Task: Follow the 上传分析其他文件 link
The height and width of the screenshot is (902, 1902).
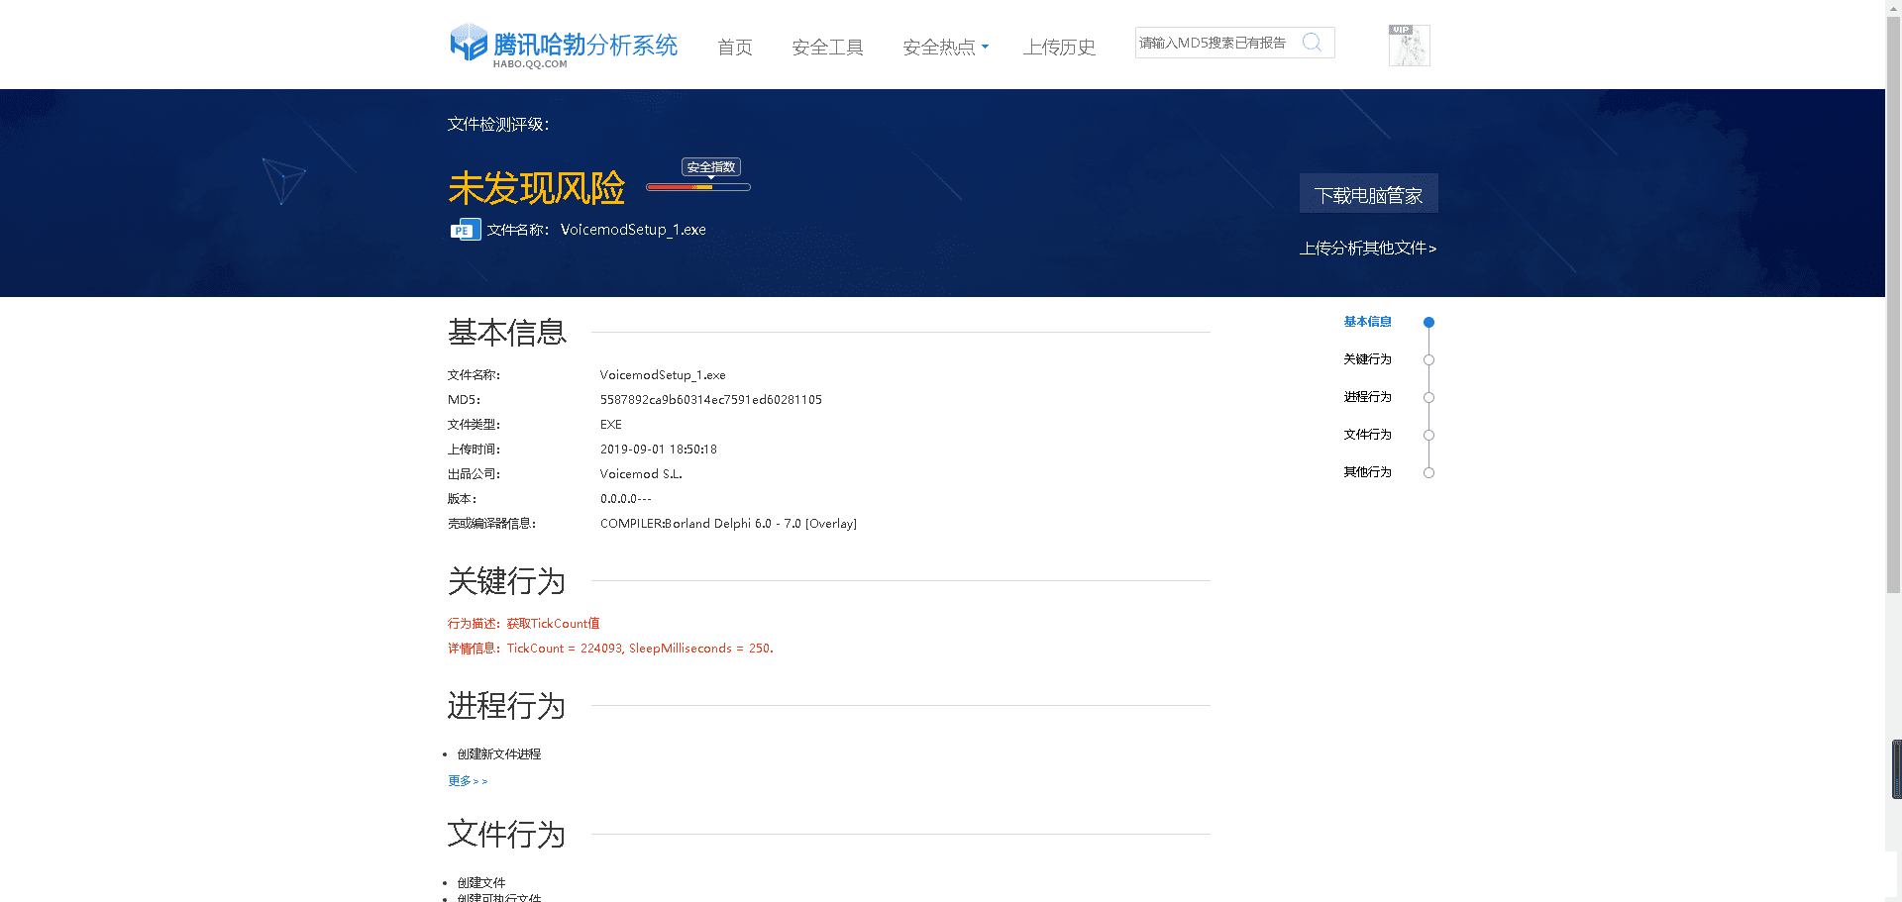Action: [1368, 248]
